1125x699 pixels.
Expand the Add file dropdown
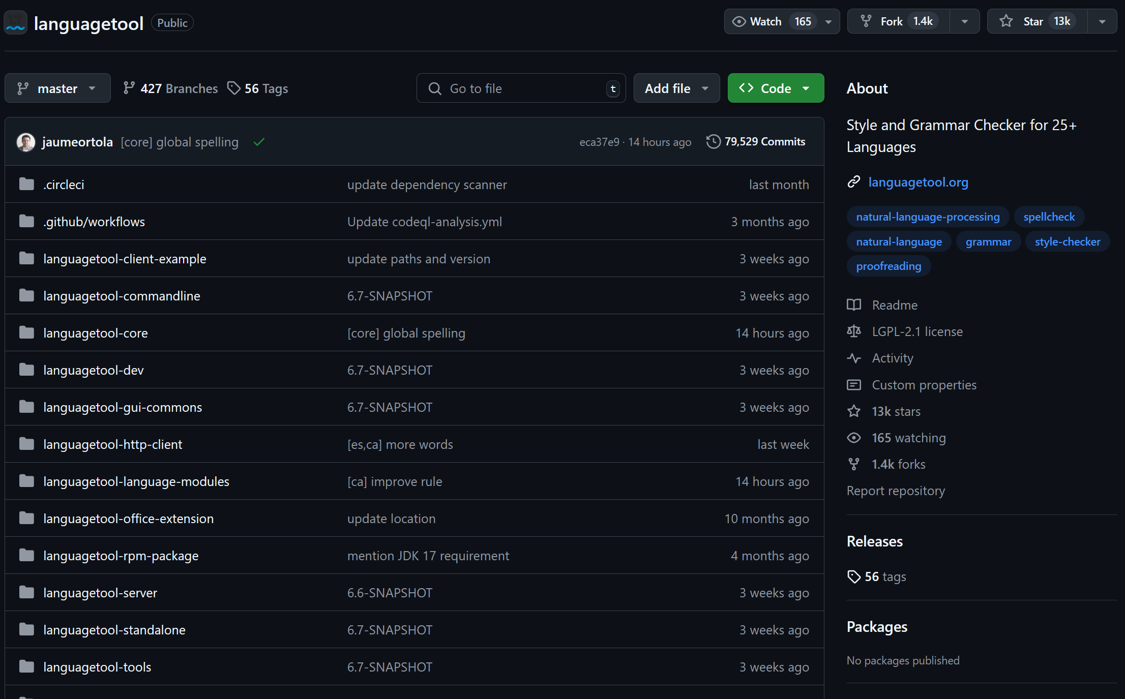coord(676,88)
